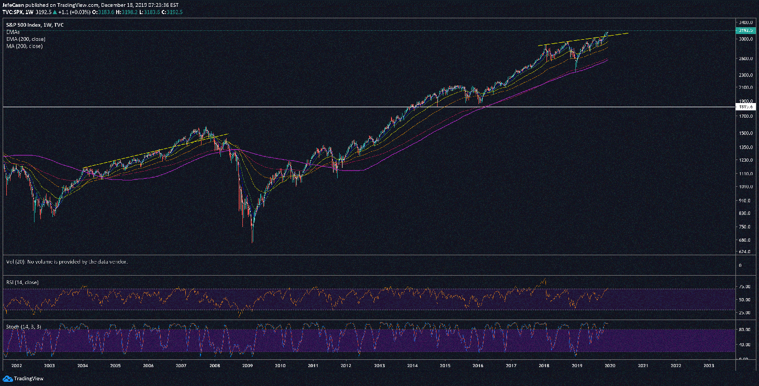Click the 2011 year label on time axis
This screenshot has width=759, height=386.
(313, 366)
